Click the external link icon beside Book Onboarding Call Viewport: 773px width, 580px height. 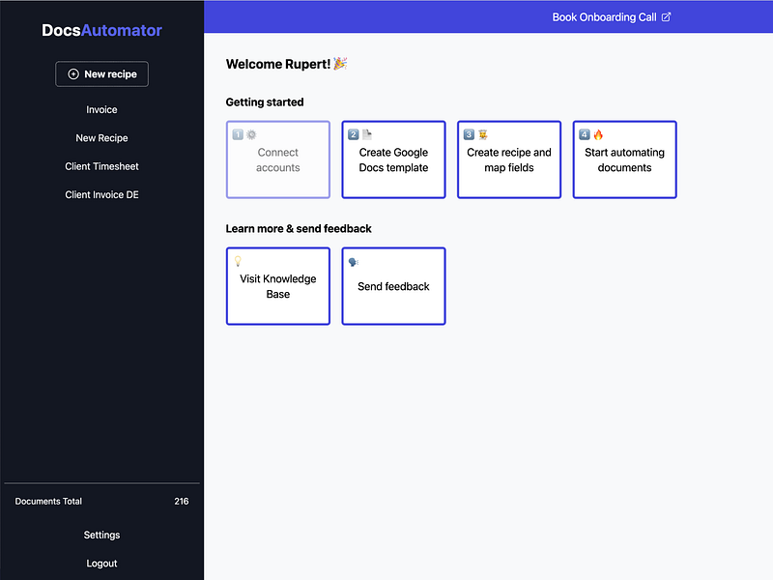click(666, 17)
